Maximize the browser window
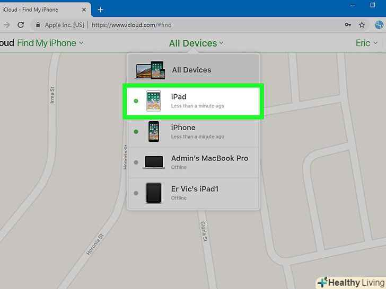Screen dimensions: 386x289 tap(373, 5)
